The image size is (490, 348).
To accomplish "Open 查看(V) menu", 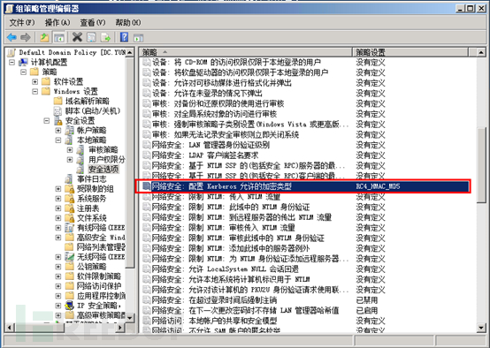I will pyautogui.click(x=93, y=22).
